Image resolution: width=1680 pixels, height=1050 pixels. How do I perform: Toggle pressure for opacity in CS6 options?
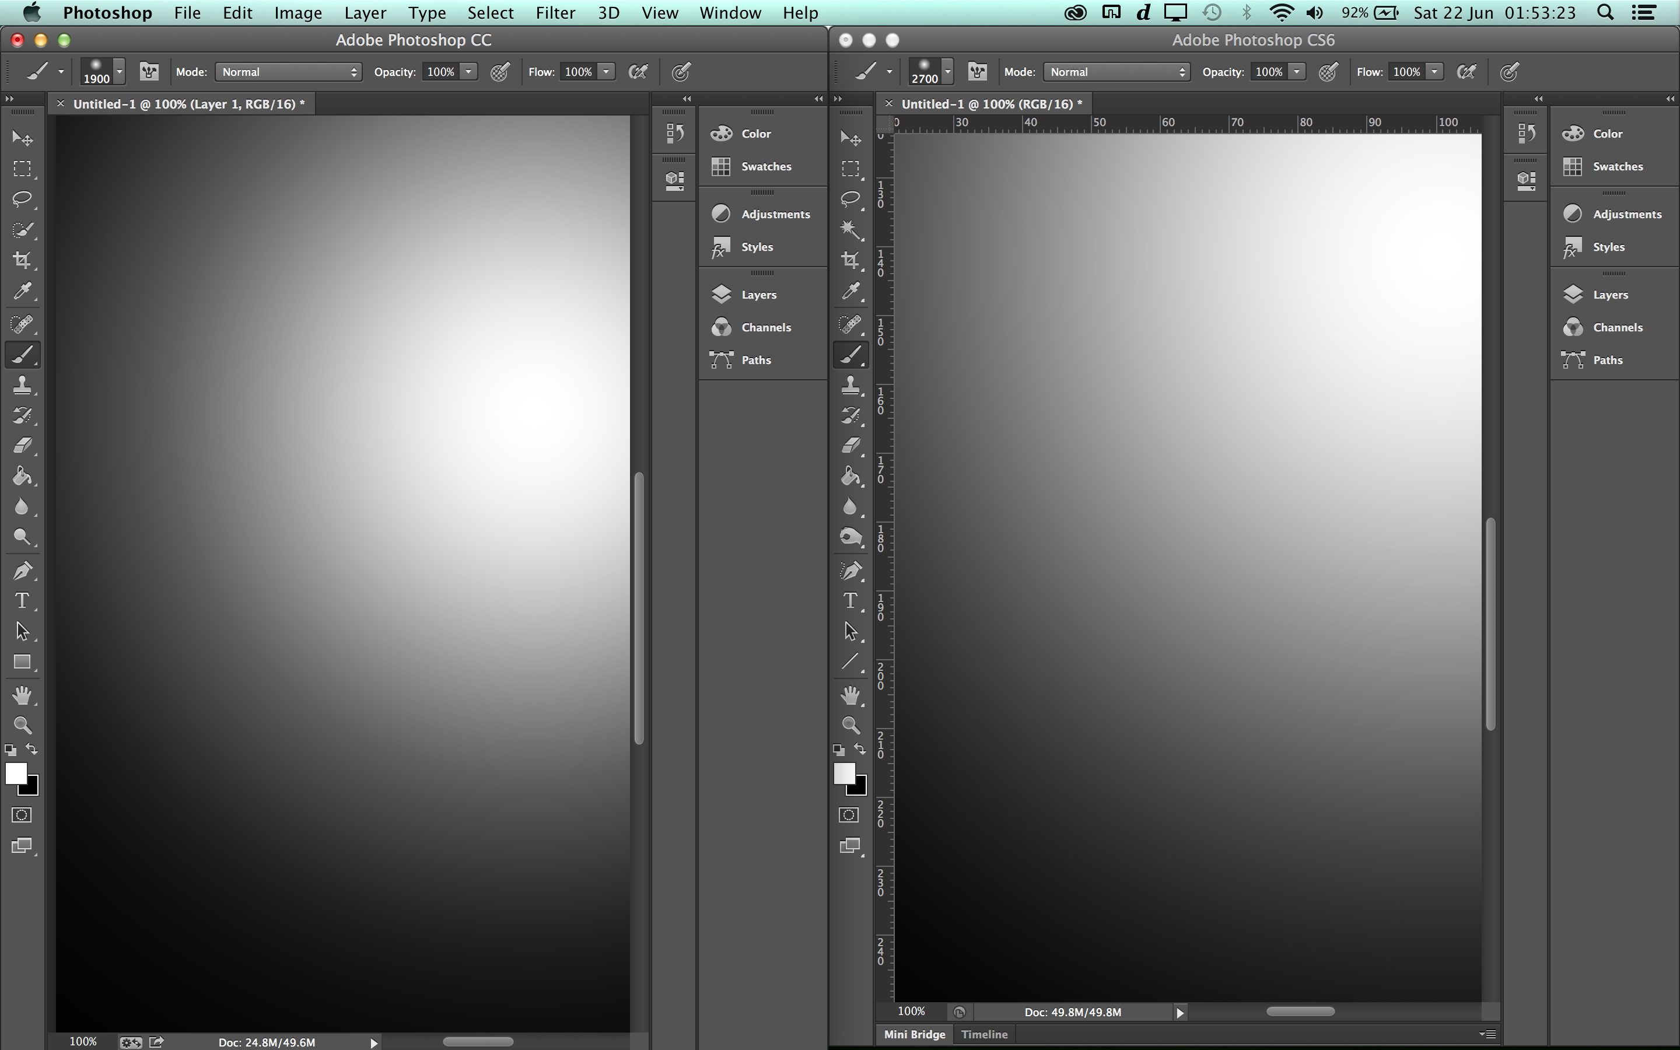tap(1328, 72)
